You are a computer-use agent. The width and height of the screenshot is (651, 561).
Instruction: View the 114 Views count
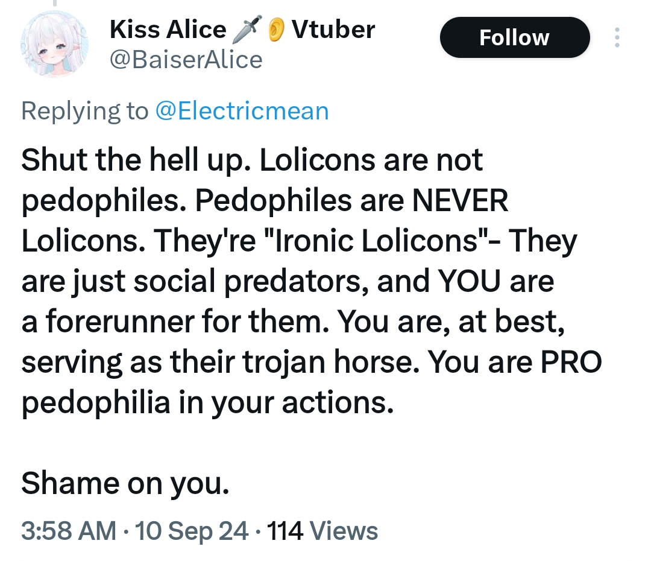tap(322, 531)
